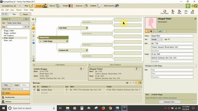This screenshot has width=198, height=111.
Task: Open the Publish workspace
Action: (x=96, y=6)
